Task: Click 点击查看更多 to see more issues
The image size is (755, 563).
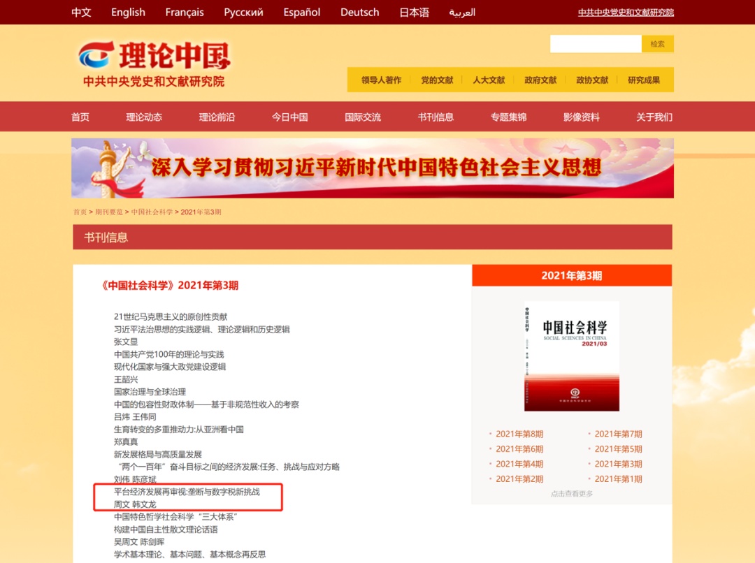Action: click(572, 494)
